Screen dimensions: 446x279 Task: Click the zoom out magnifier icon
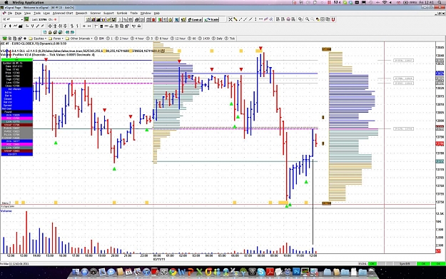(312, 19)
